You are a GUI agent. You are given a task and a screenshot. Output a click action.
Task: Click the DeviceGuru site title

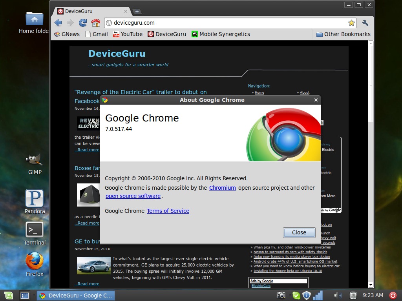[117, 53]
